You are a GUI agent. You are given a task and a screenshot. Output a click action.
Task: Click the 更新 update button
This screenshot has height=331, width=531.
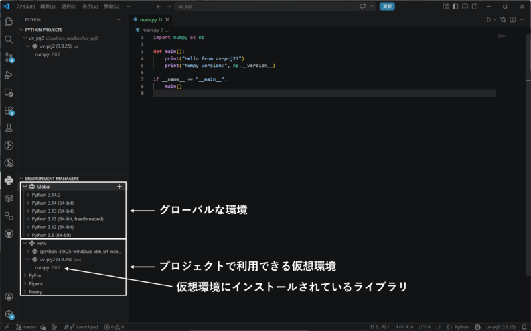tap(387, 7)
